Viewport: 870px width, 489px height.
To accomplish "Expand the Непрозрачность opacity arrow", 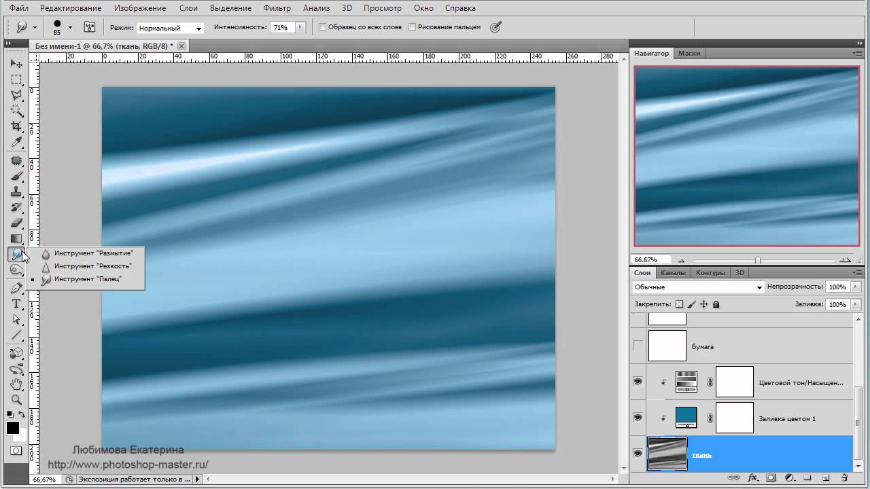I will [856, 287].
